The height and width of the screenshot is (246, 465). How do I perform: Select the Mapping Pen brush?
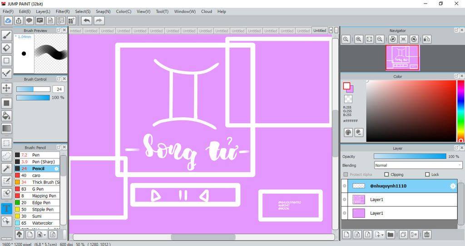37,196
